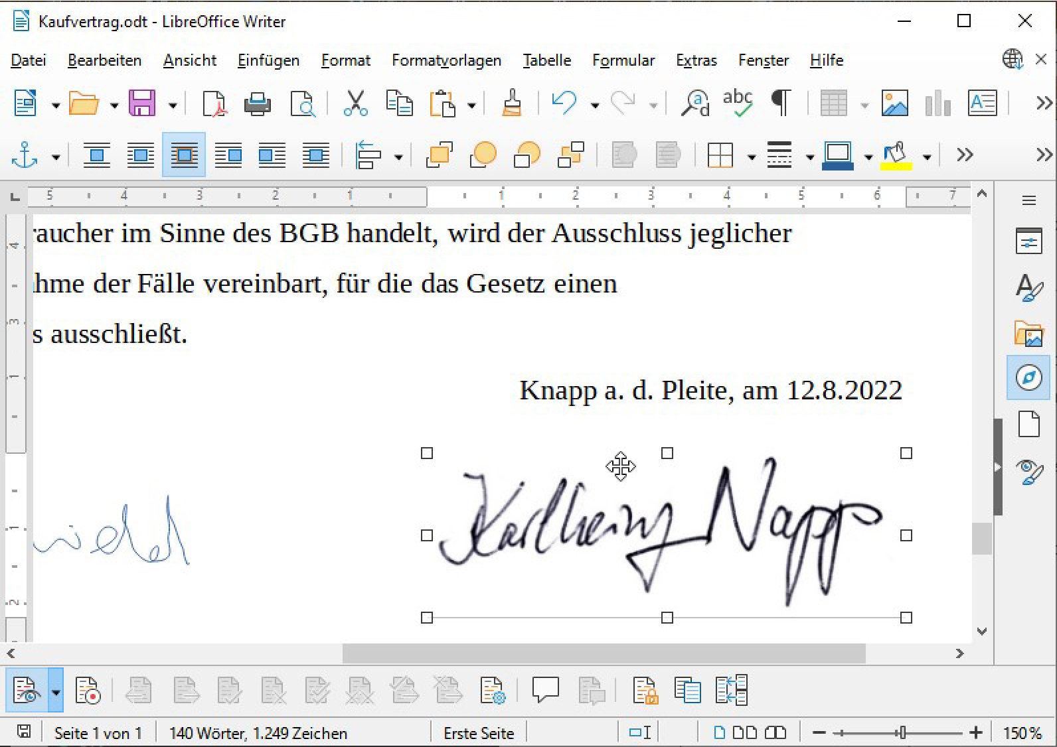The width and height of the screenshot is (1057, 747).
Task: Toggle record changes
Action: point(88,690)
